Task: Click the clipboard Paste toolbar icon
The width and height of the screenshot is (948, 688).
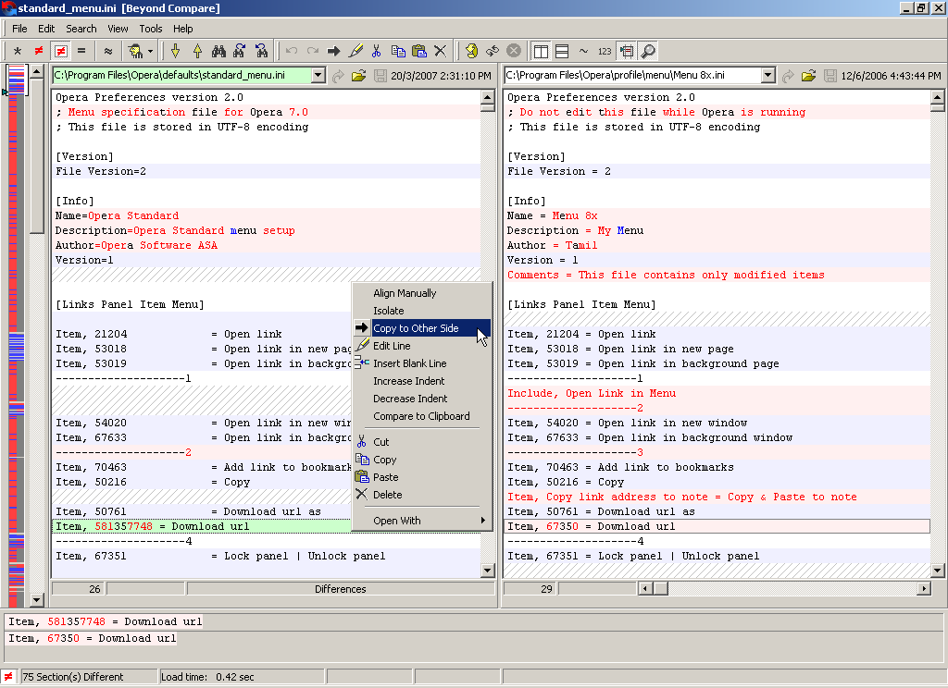Action: point(419,52)
